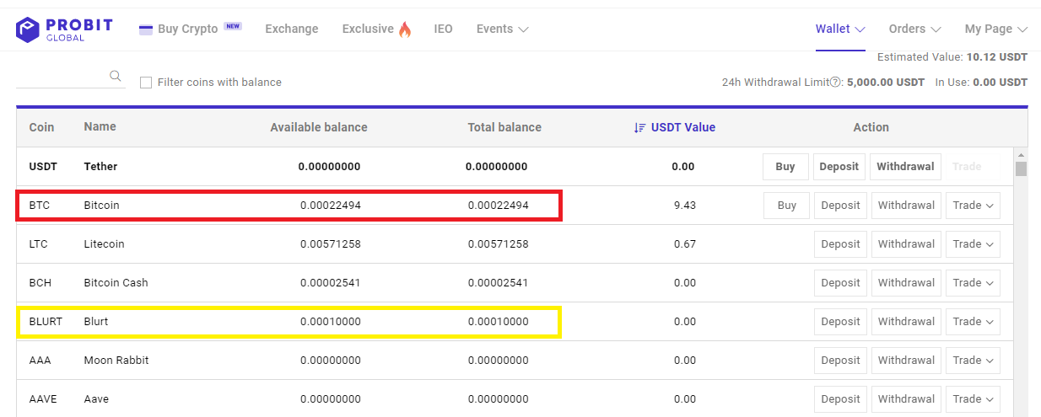Viewport: 1041px width, 417px height.
Task: Click the Exclusive flame icon
Action: [x=405, y=29]
